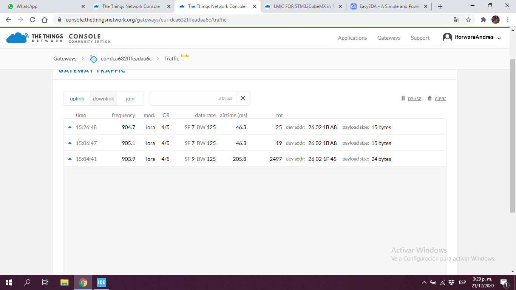Click frequency value 904.7
The image size is (516, 290).
(x=128, y=127)
